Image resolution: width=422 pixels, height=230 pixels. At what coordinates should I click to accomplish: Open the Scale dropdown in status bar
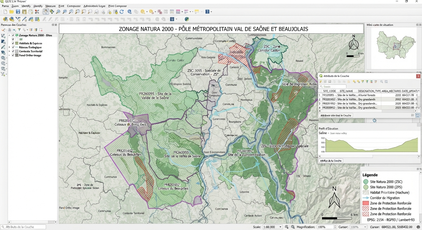point(281,227)
